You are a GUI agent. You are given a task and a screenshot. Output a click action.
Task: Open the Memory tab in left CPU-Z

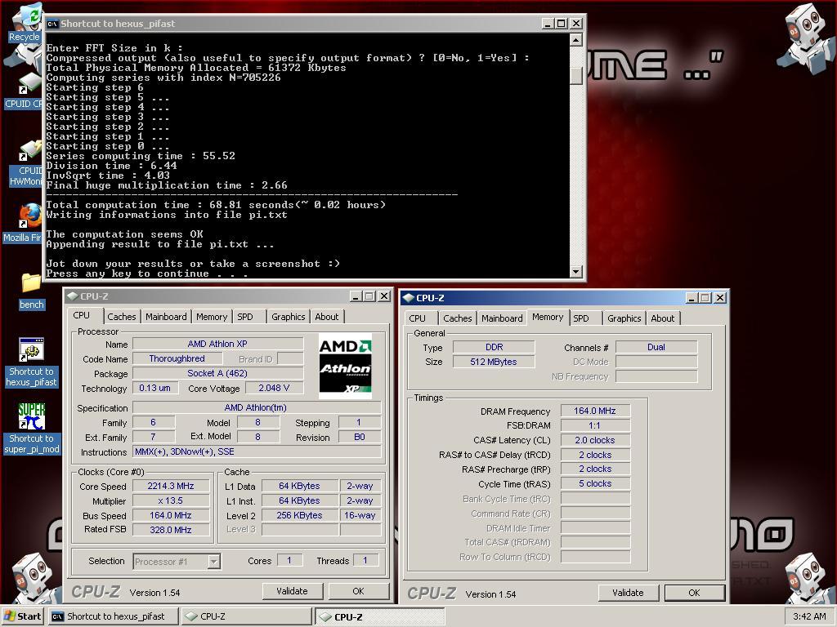[212, 317]
